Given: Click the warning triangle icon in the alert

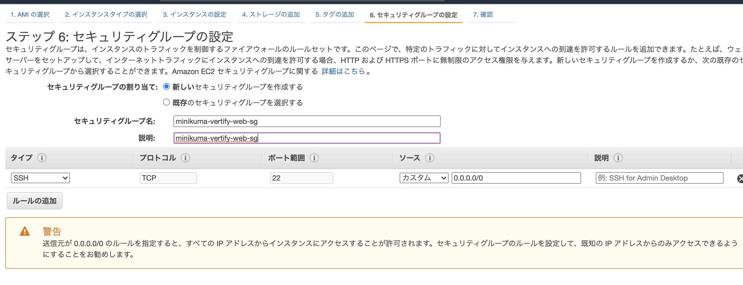Looking at the screenshot, I should click(x=24, y=232).
